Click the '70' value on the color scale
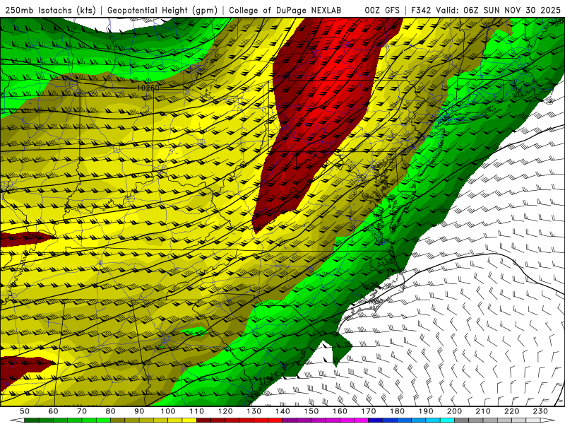The height and width of the screenshot is (424, 565). tap(82, 411)
